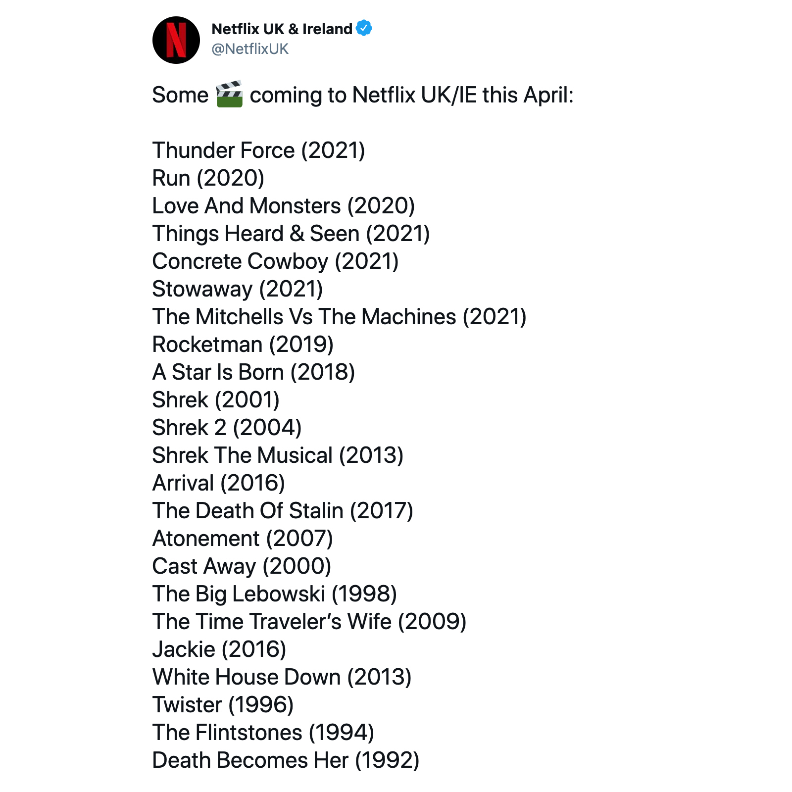
Task: Click the 'Shrek 2 (2004)' line
Action: [227, 428]
